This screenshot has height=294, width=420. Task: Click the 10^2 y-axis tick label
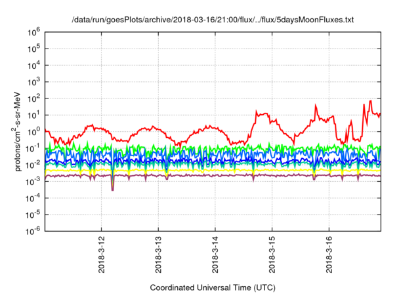click(x=33, y=98)
